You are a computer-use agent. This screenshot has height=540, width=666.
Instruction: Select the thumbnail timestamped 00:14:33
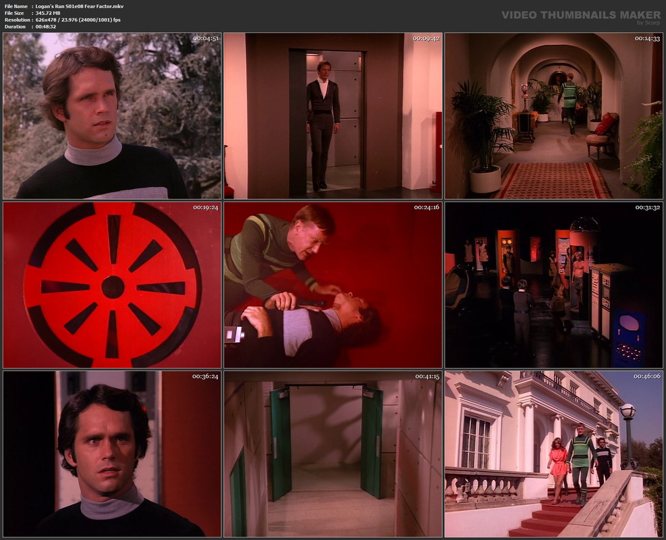[554, 116]
